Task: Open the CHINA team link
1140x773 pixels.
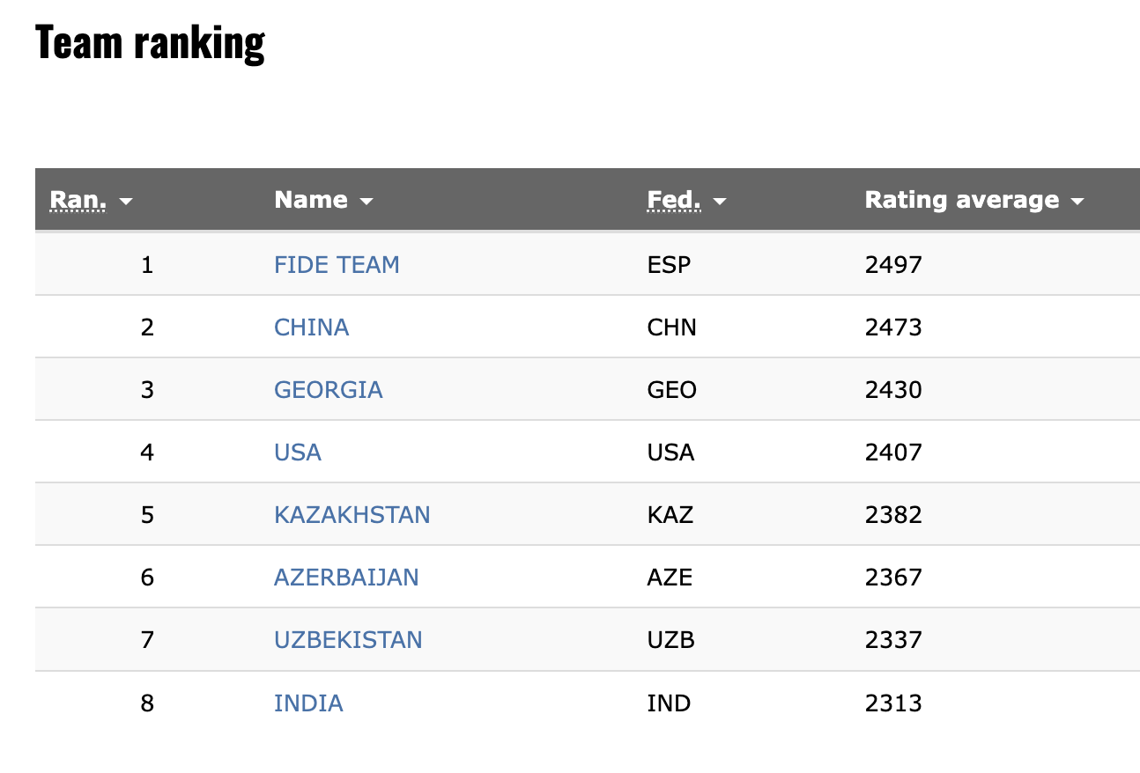Action: [x=311, y=328]
